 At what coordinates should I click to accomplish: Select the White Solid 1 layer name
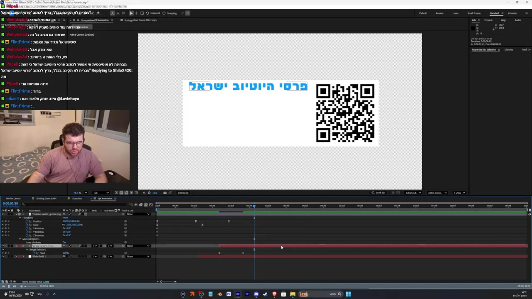pyautogui.click(x=39, y=257)
